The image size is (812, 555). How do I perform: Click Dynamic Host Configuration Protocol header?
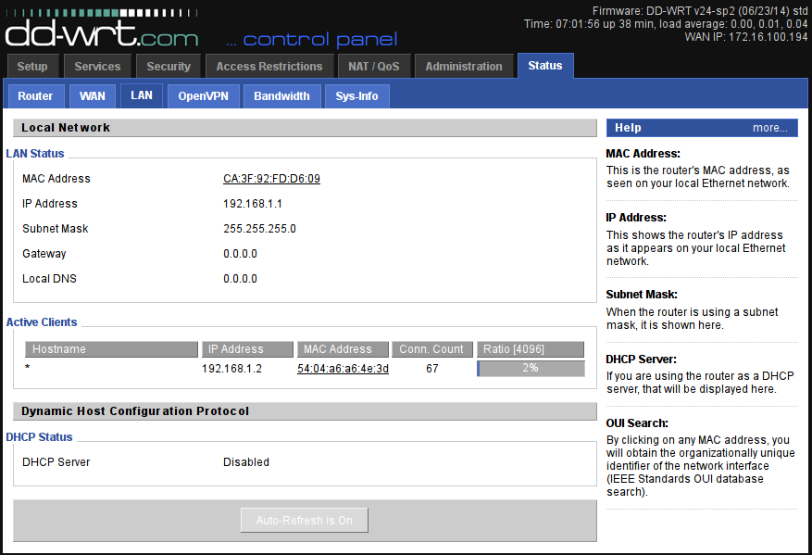[305, 411]
